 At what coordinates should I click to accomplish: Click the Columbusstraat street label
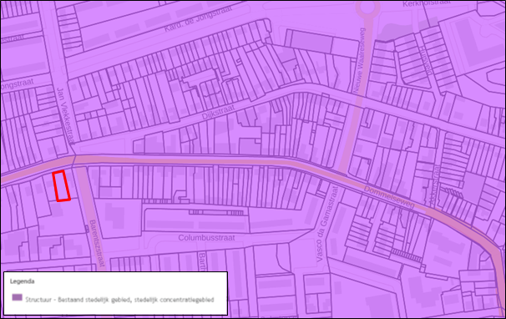tap(206, 238)
